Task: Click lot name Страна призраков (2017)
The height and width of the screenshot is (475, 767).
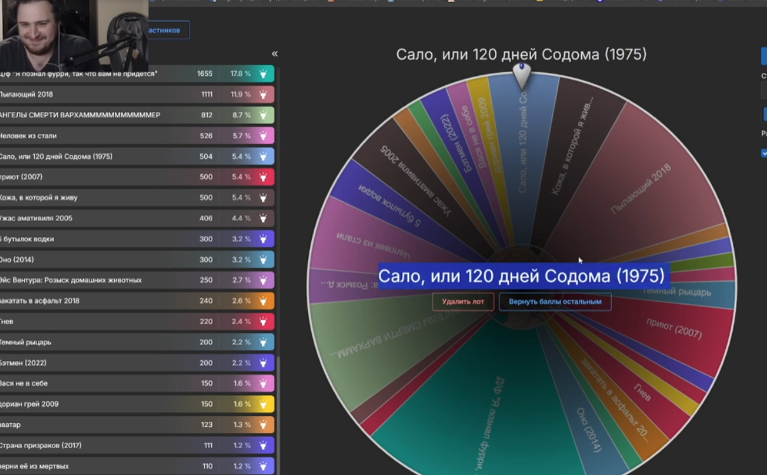Action: pyautogui.click(x=41, y=445)
